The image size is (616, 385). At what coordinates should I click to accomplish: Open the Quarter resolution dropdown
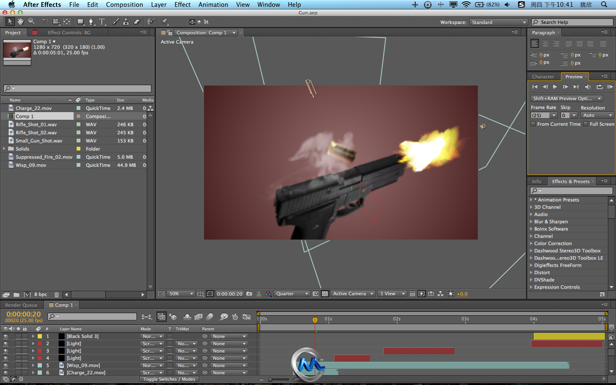292,294
